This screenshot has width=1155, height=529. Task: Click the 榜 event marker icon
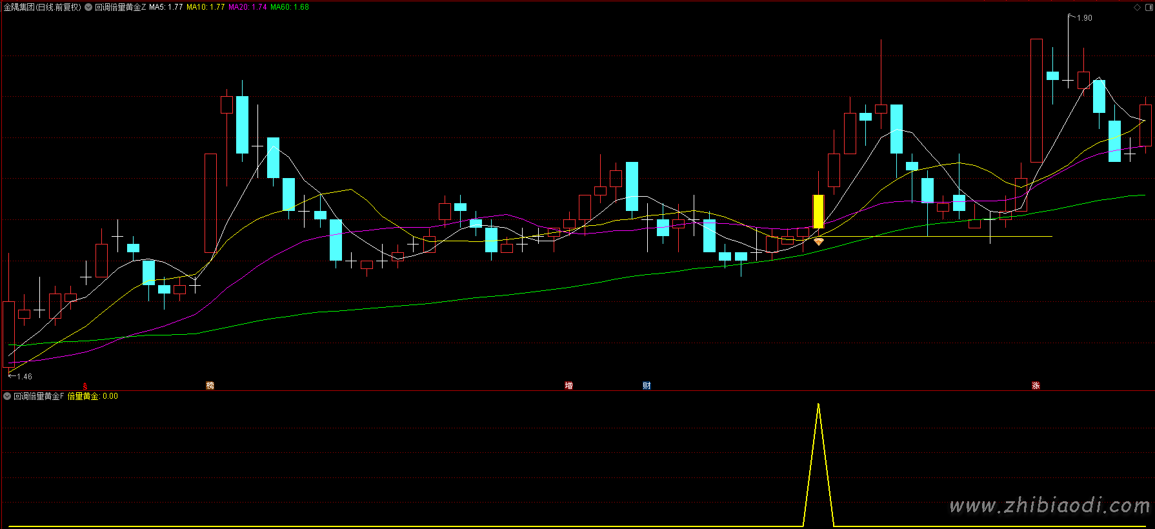point(210,385)
